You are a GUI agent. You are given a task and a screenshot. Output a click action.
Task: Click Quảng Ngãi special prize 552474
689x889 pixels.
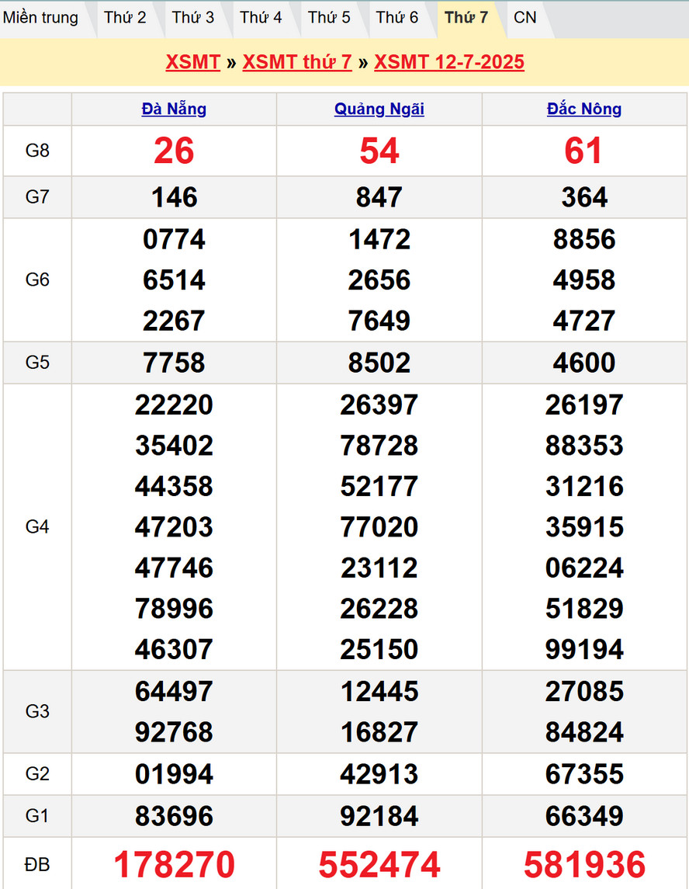(379, 864)
